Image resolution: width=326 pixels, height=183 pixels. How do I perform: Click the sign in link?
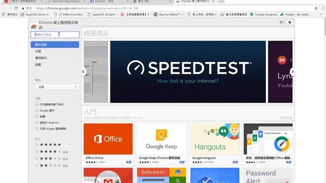(282, 22)
